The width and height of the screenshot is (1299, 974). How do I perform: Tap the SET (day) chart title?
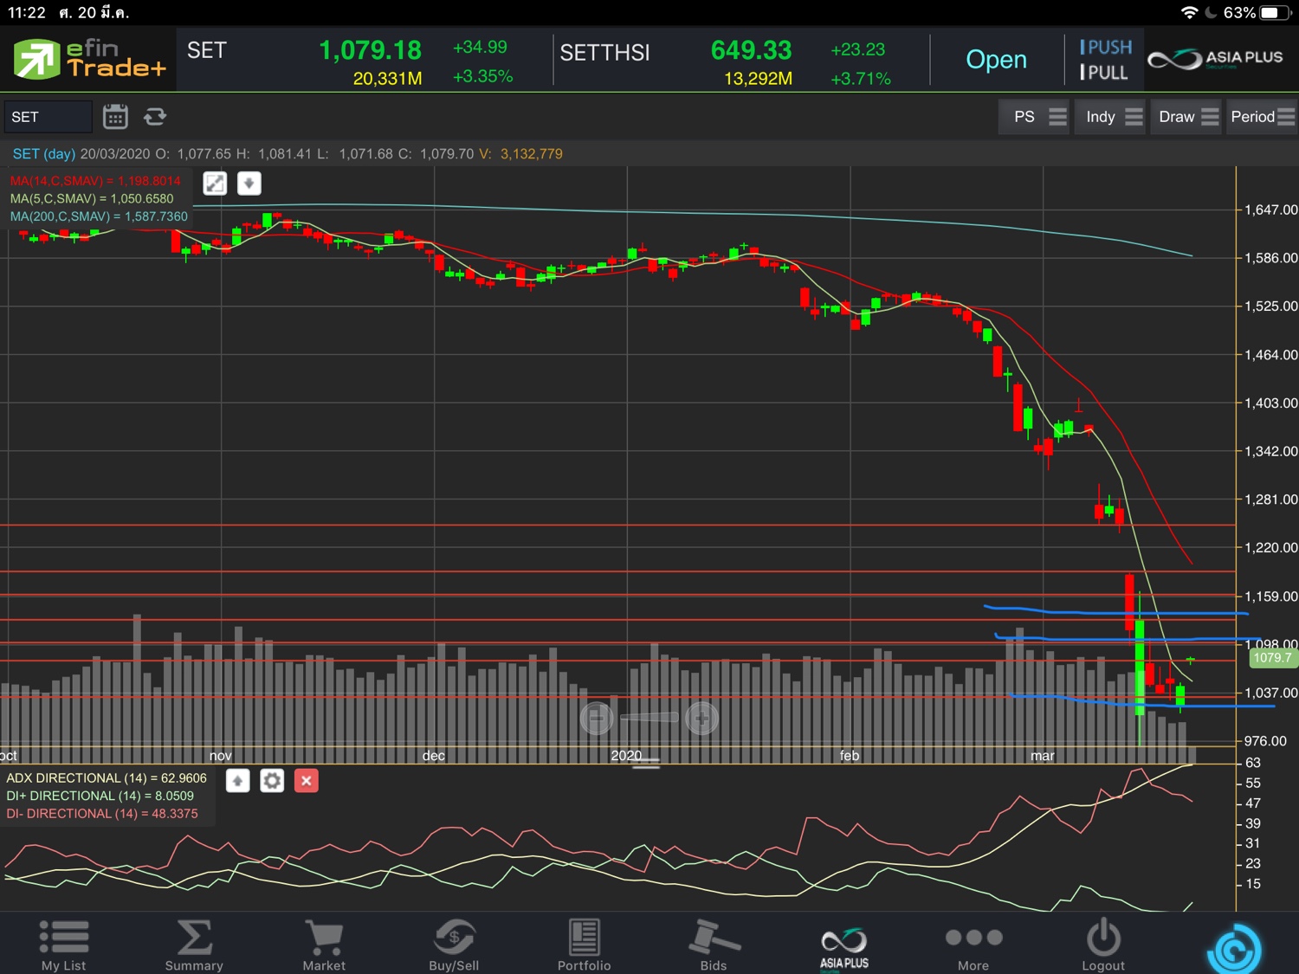coord(44,154)
